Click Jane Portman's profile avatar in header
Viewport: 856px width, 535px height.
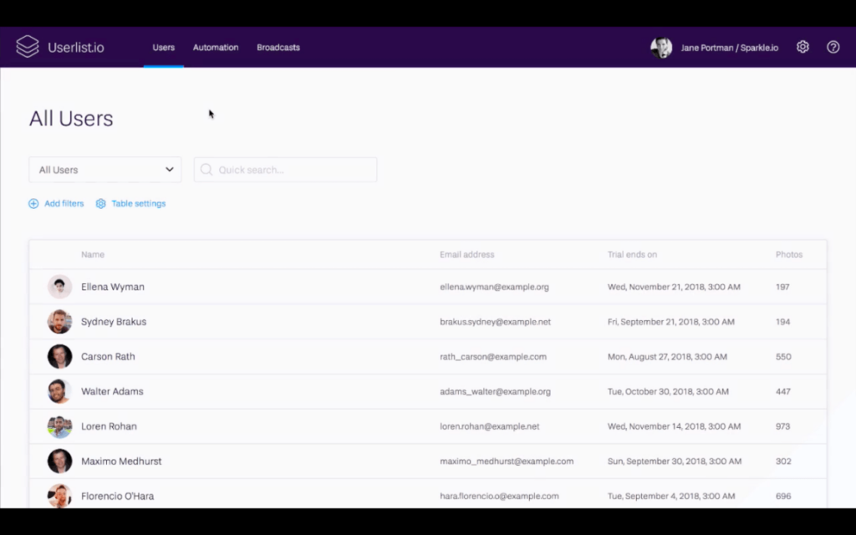pos(661,48)
